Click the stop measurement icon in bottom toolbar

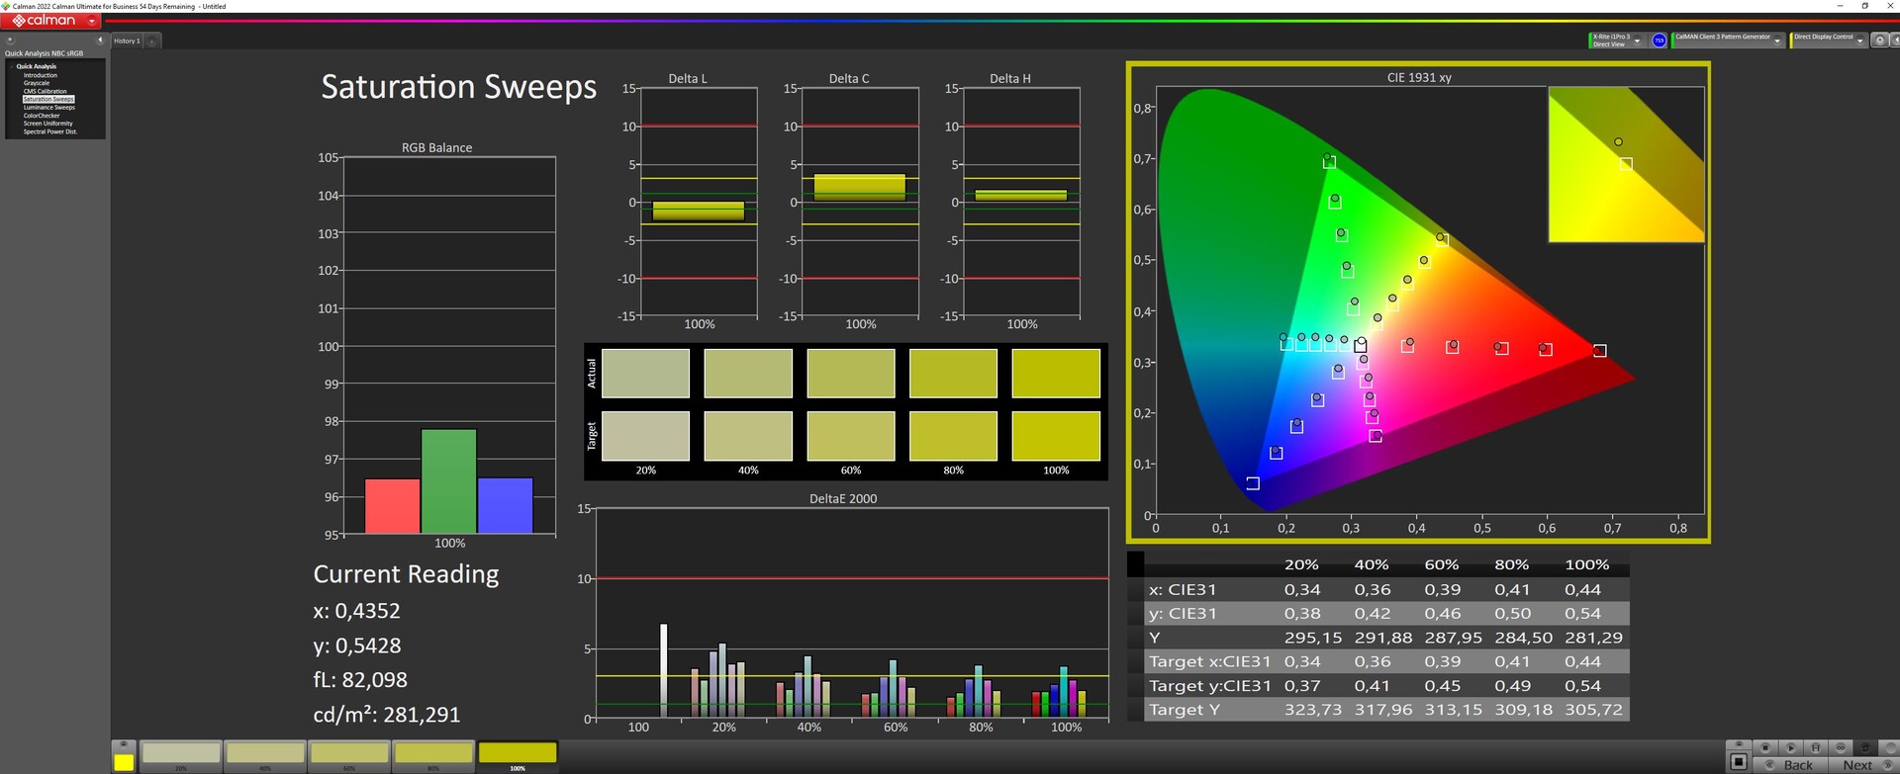pyautogui.click(x=1764, y=747)
